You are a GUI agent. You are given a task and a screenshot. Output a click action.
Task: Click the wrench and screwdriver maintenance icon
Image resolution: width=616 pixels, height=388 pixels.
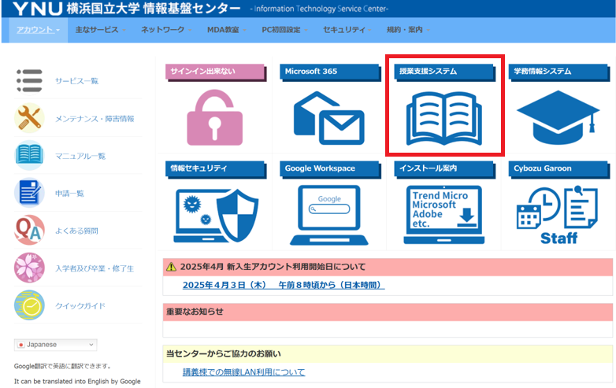29,118
